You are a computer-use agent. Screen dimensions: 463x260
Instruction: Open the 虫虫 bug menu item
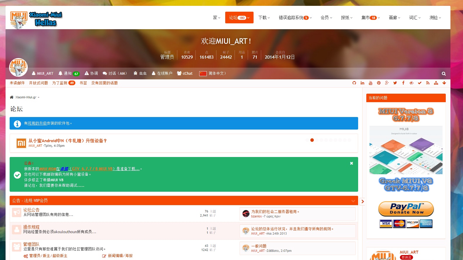(x=140, y=74)
